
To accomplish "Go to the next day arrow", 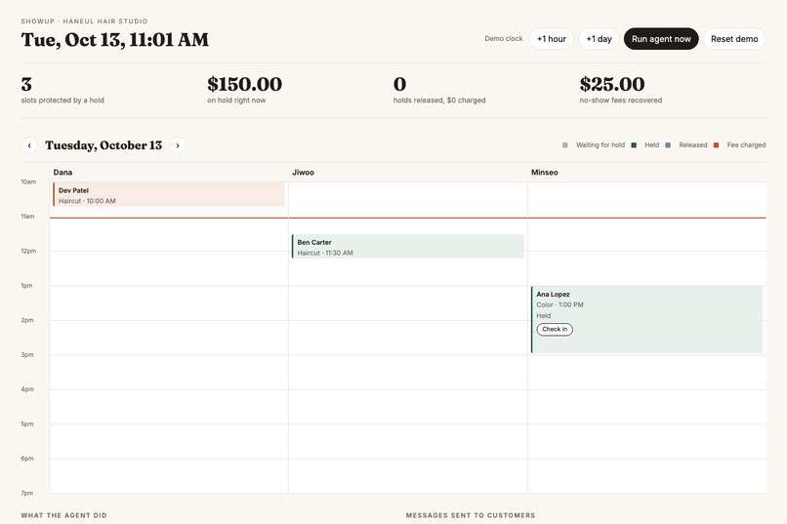I will 178,145.
